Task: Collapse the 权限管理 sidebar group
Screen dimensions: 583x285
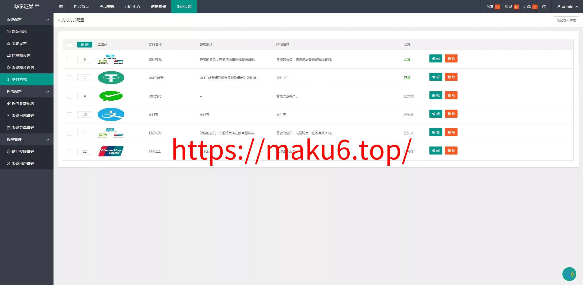Action: 27,140
